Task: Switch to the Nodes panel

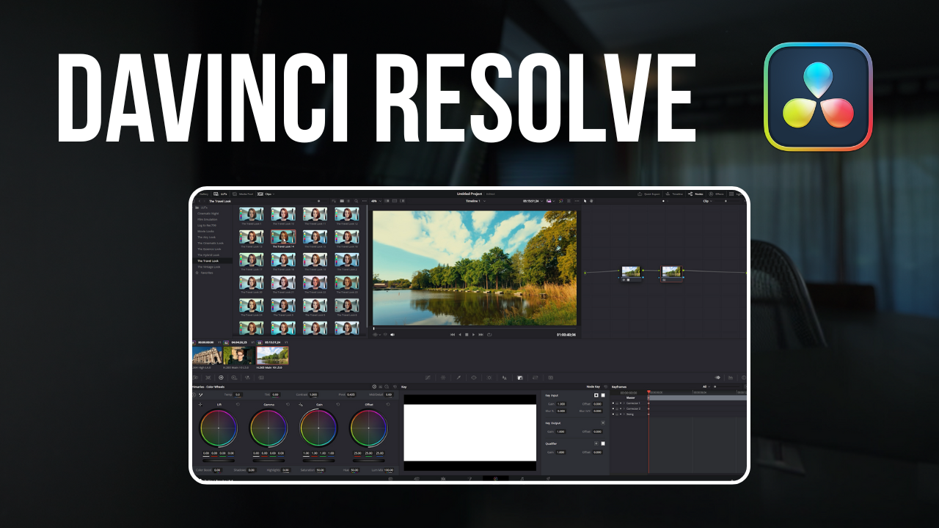Action: tap(696, 194)
